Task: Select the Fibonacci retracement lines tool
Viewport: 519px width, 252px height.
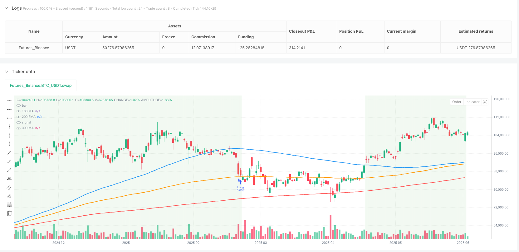Action: (x=9, y=204)
